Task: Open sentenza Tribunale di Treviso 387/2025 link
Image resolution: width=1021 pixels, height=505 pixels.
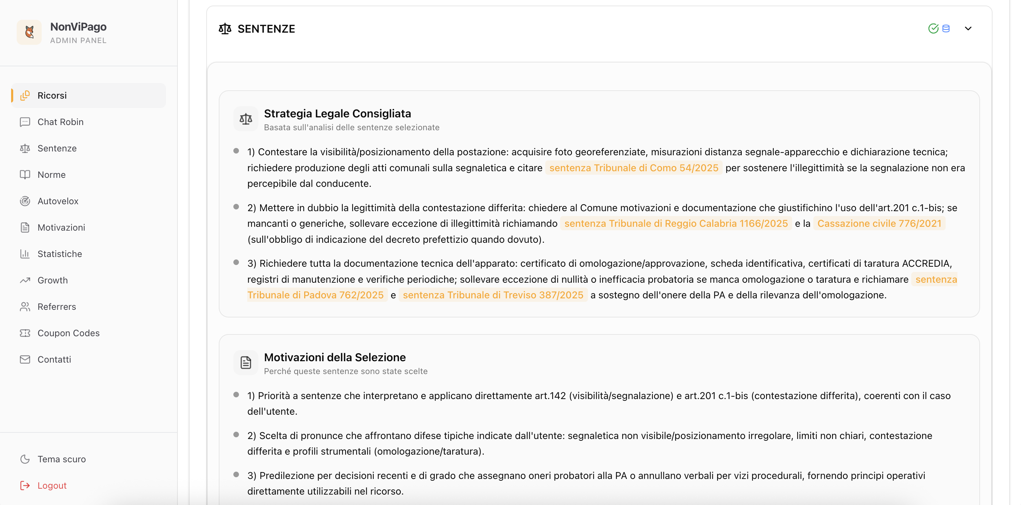Action: click(493, 295)
